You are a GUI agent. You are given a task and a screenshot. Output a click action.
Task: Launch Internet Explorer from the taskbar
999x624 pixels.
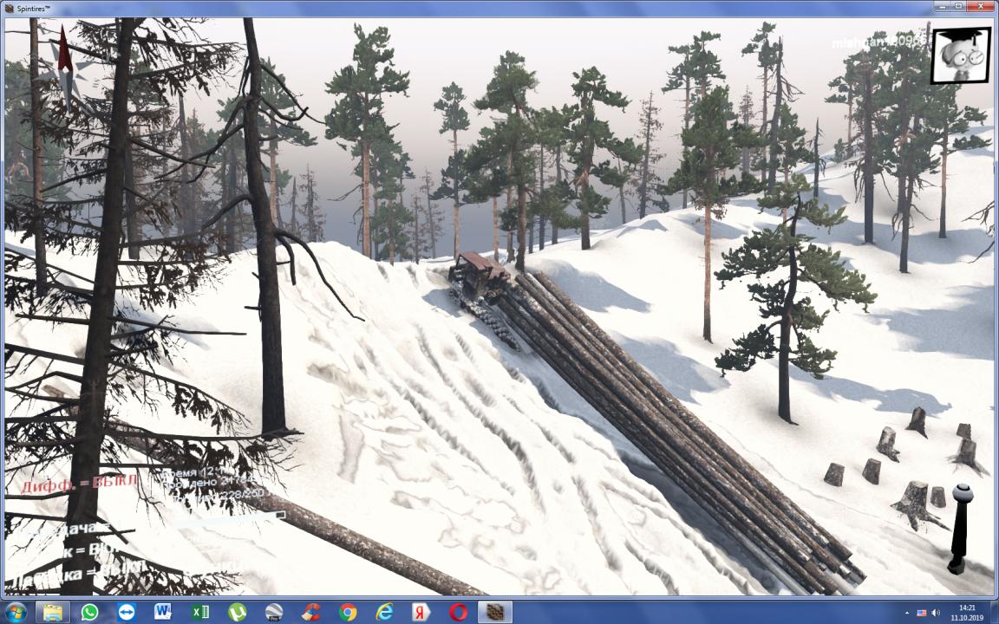click(384, 612)
